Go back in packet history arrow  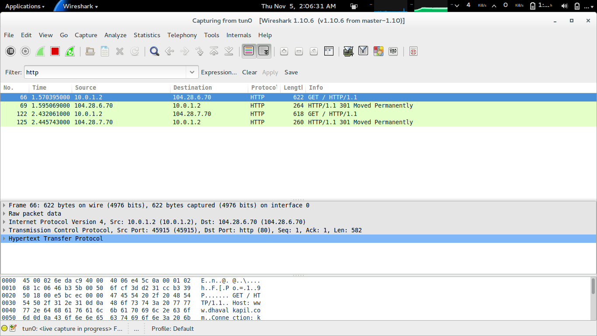[169, 51]
